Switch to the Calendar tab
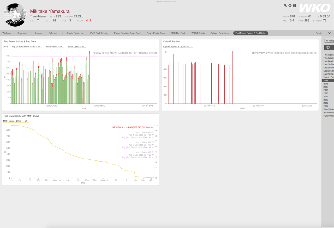The image size is (334, 228). tap(53, 33)
